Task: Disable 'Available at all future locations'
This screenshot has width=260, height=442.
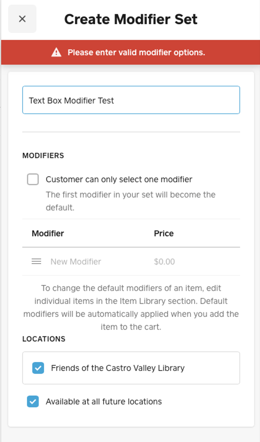Action: (33, 402)
